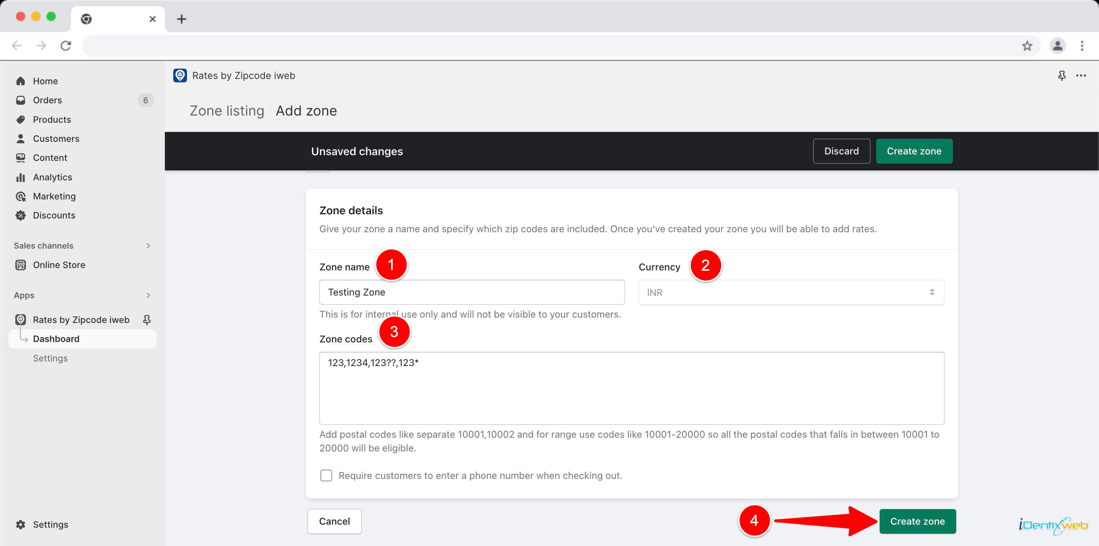Click the Content icon in sidebar
Screen dimensions: 1099x546
(21, 158)
